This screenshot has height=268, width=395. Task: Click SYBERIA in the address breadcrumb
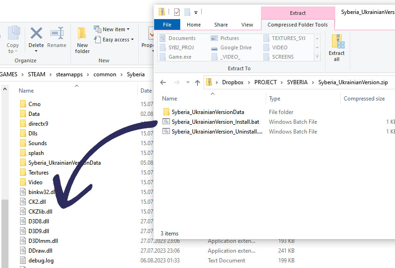click(x=297, y=82)
